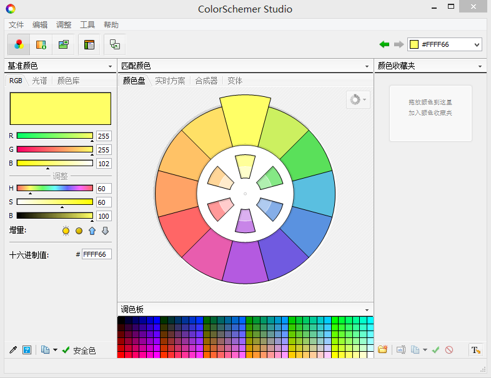491x378 pixels.
Task: Open the 工具 menu
Action: pyautogui.click(x=87, y=25)
